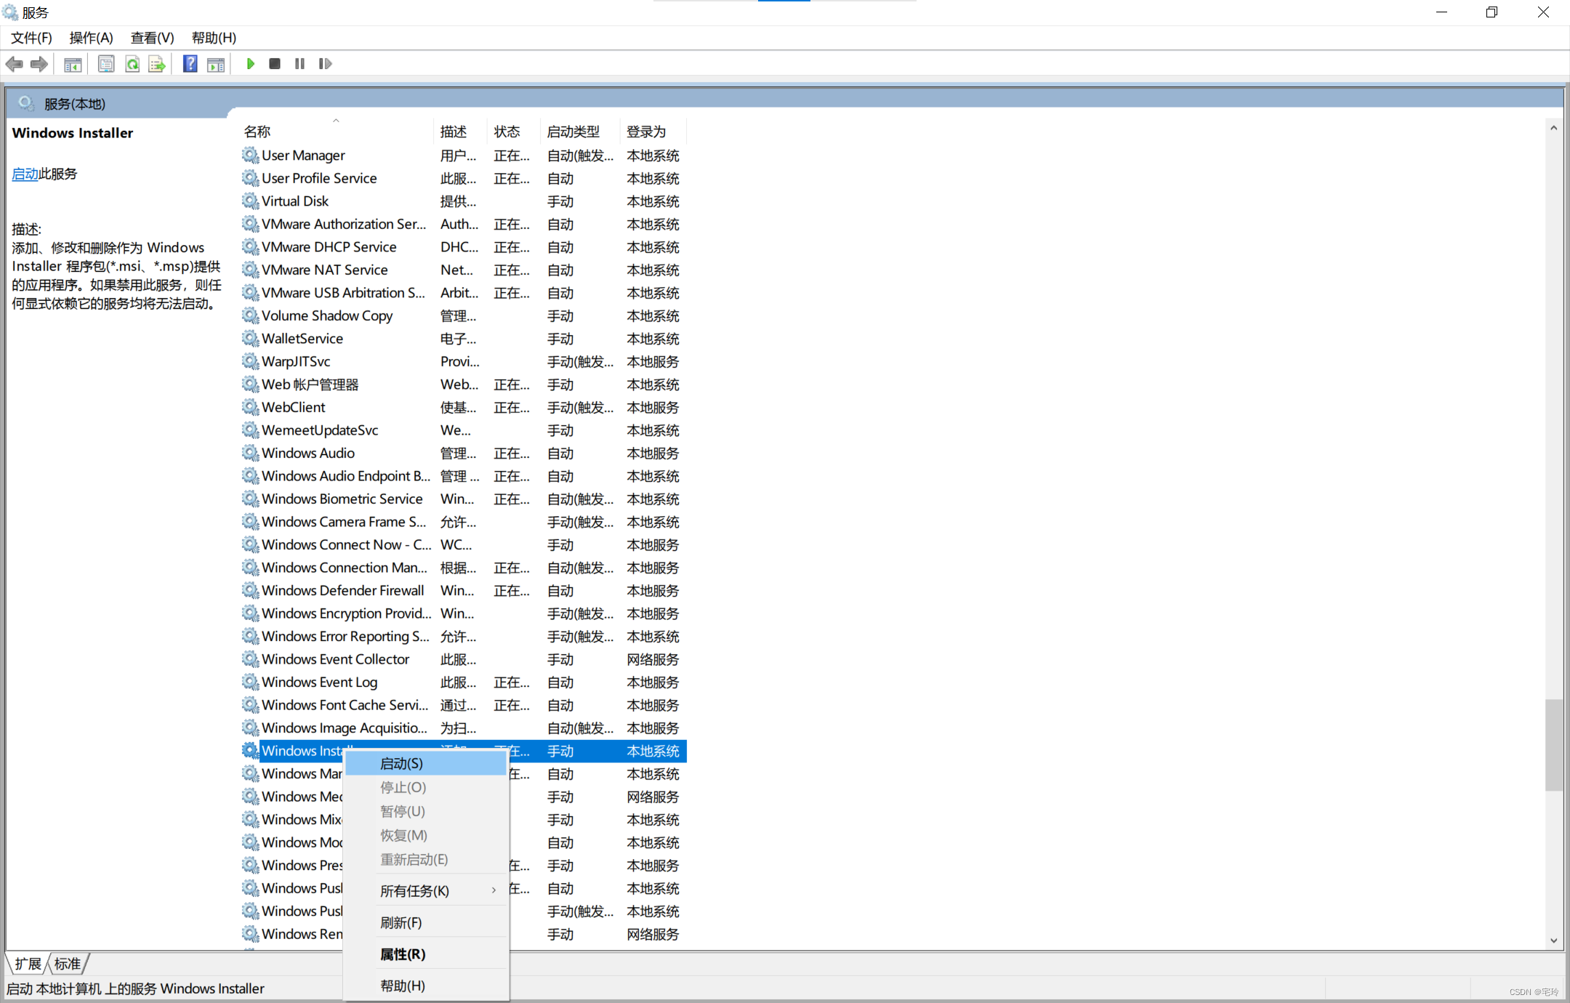Navigate back using the back arrow icon

coord(14,64)
